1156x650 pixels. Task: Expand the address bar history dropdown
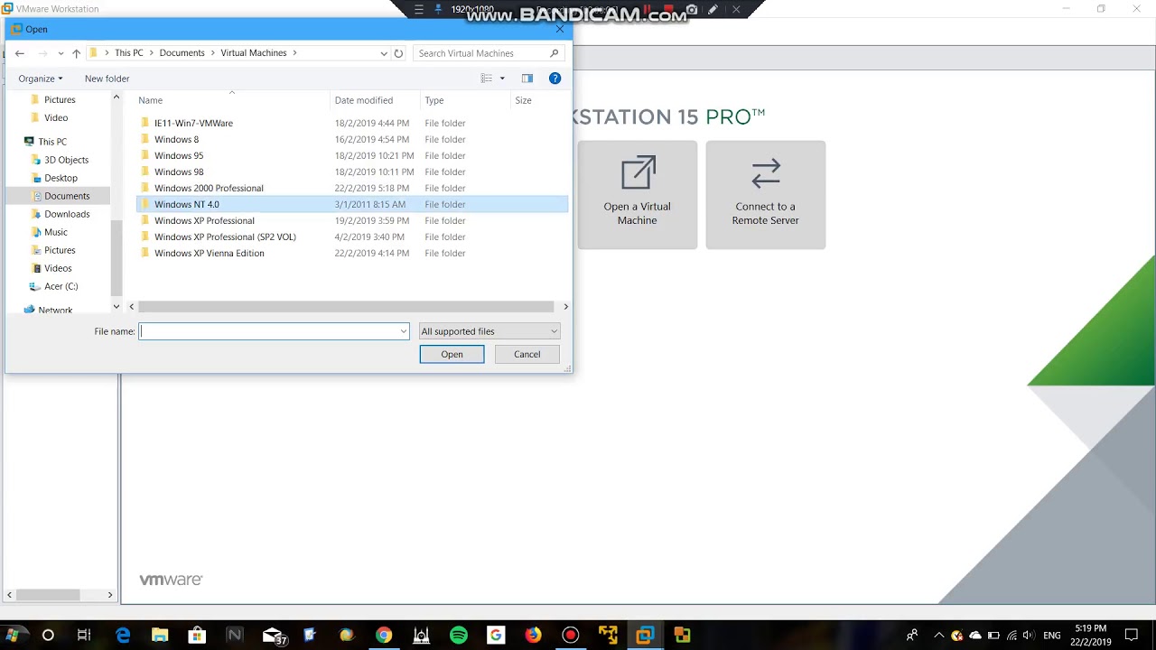pyautogui.click(x=384, y=53)
